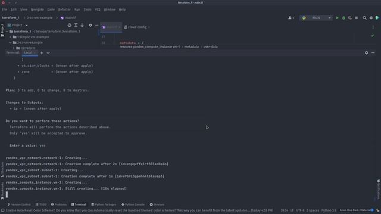Open the Refactor menu
The height and width of the screenshot is (214, 381).
click(x=64, y=10)
